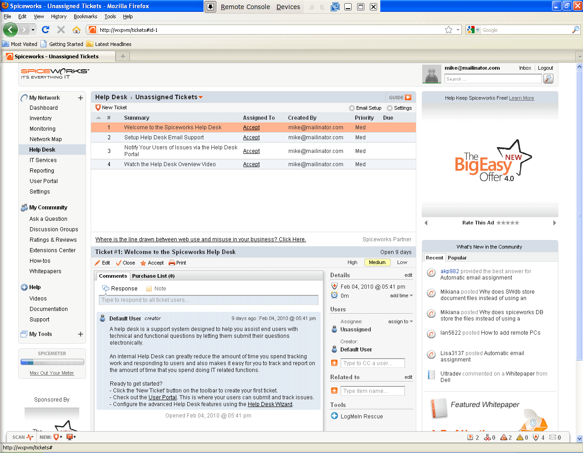Click the Spiceworks Search field

[x=493, y=79]
